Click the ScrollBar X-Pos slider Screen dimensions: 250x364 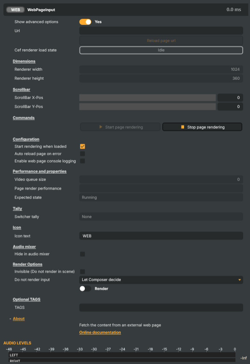tap(147, 98)
